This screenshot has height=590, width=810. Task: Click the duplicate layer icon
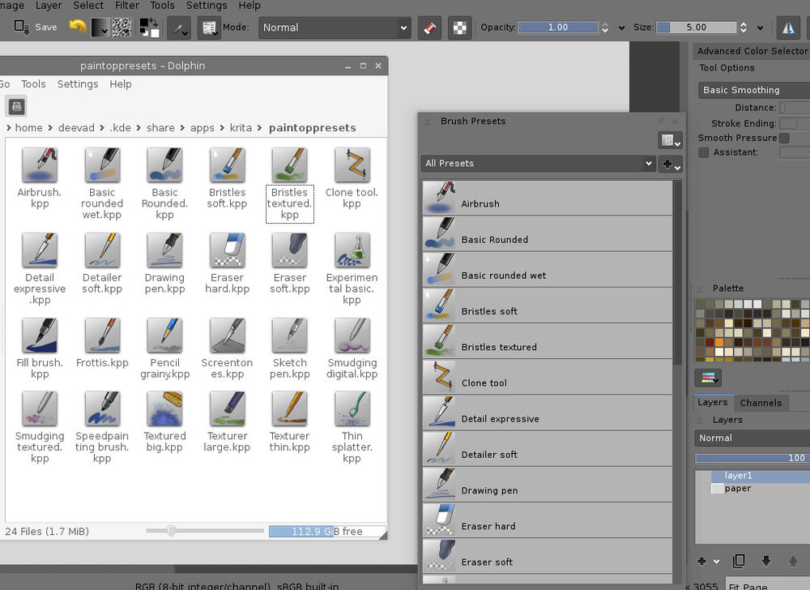tap(739, 561)
